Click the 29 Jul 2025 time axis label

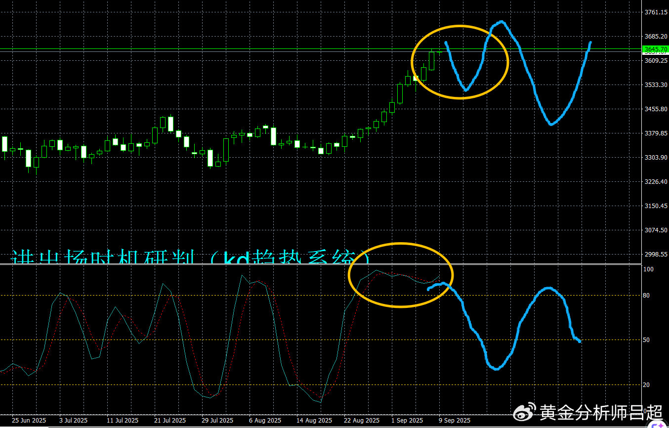[218, 421]
